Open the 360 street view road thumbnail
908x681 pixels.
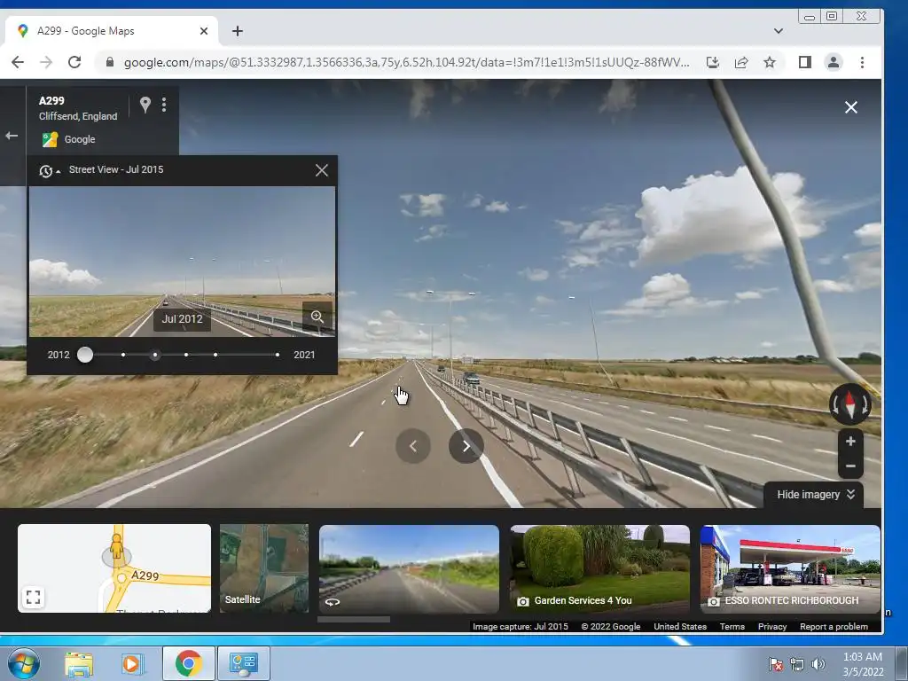(x=409, y=568)
